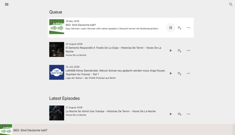Open more options for LdN488 Klima-Demokratie
The width and height of the screenshot is (235, 135).
[x=188, y=73]
